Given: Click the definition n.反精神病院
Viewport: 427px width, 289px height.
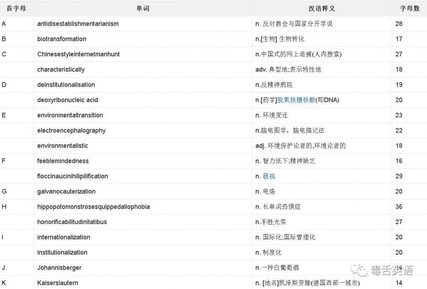Looking at the screenshot, I should pyautogui.click(x=274, y=85).
